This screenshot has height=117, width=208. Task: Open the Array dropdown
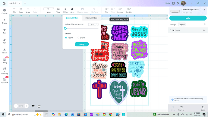tap(72, 10)
